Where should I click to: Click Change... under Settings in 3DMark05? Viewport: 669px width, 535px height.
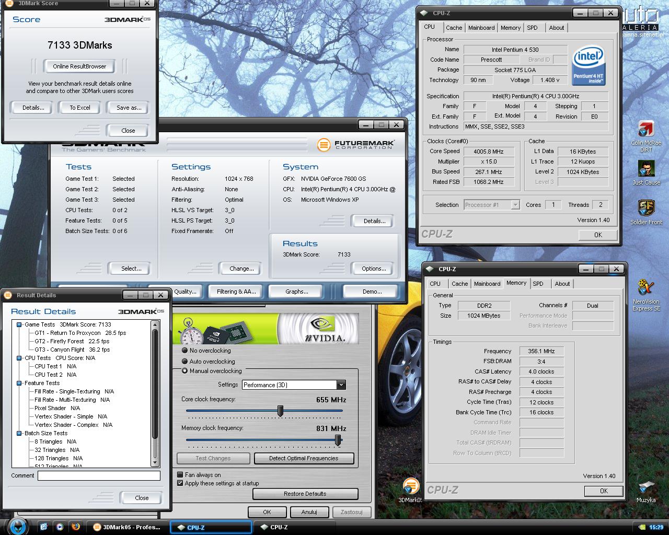241,269
